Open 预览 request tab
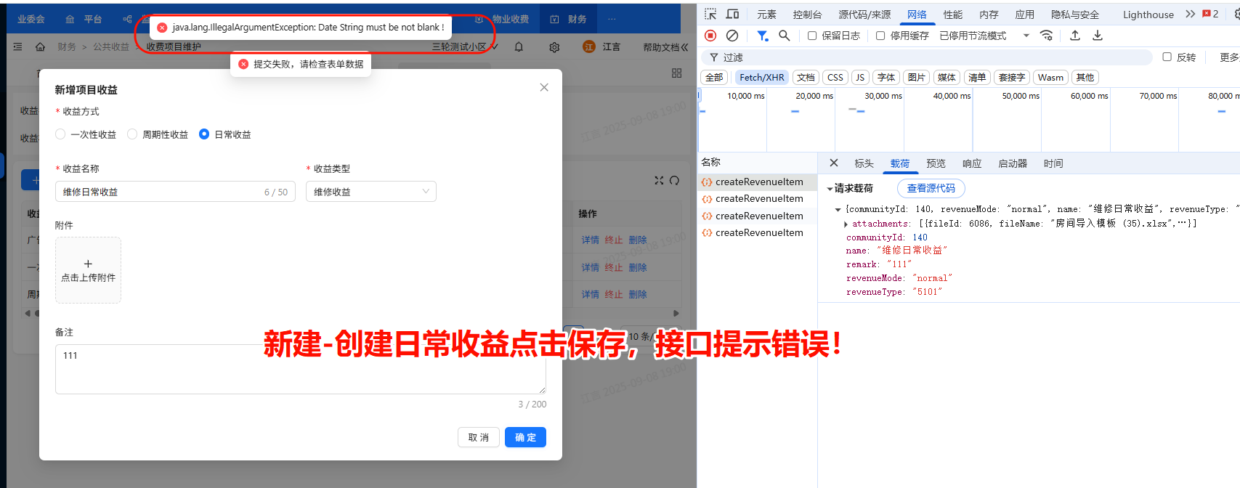 936,163
